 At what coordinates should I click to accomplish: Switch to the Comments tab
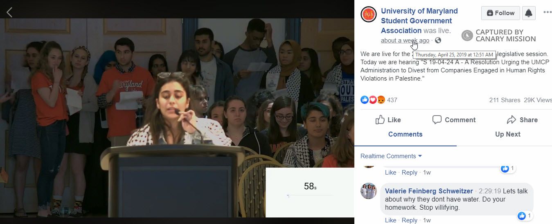tap(405, 134)
